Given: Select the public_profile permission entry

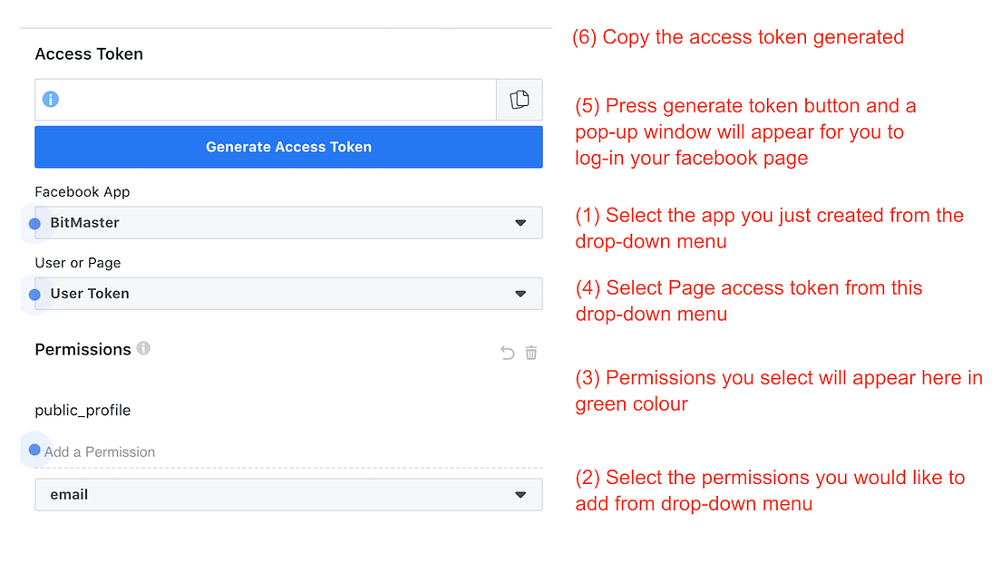Looking at the screenshot, I should click(x=83, y=410).
